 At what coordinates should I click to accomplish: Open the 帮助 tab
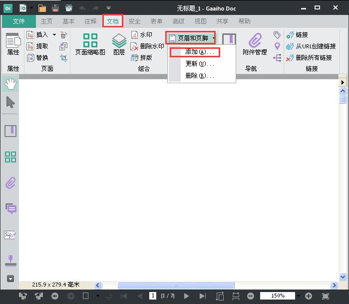coord(244,21)
